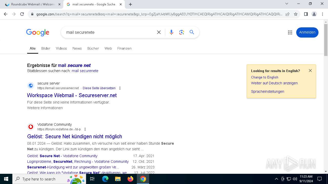The image size is (328, 184).
Task: Open the network icon in the tray
Action: (289, 179)
